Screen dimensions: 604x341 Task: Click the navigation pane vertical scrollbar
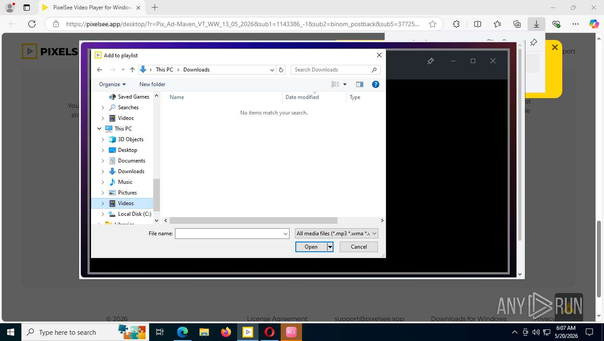pyautogui.click(x=156, y=194)
